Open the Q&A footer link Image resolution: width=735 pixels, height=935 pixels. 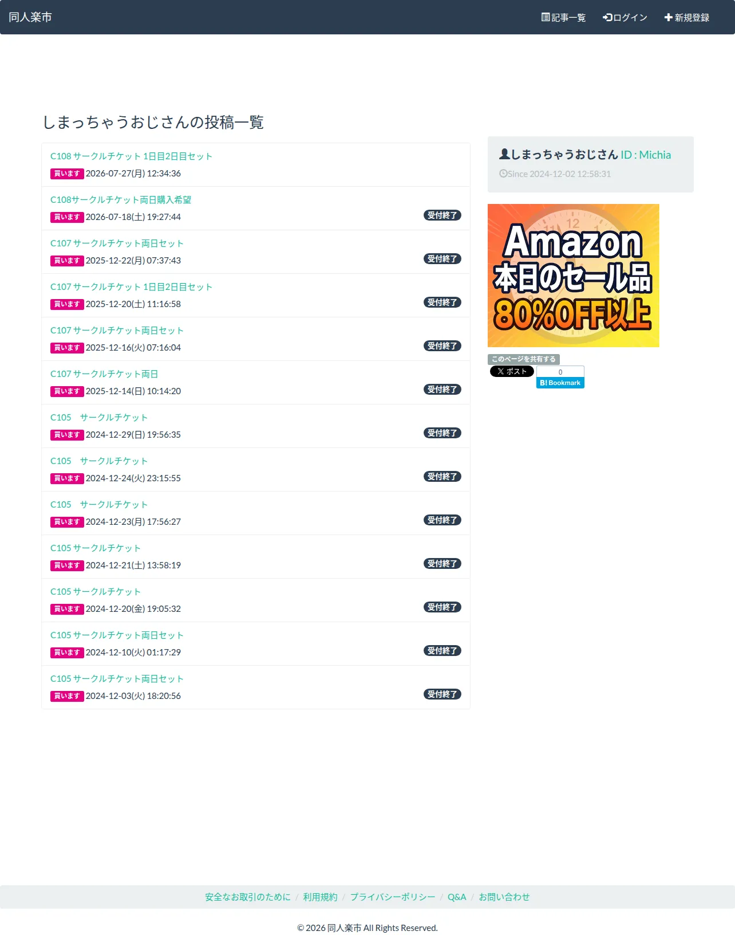pos(457,897)
